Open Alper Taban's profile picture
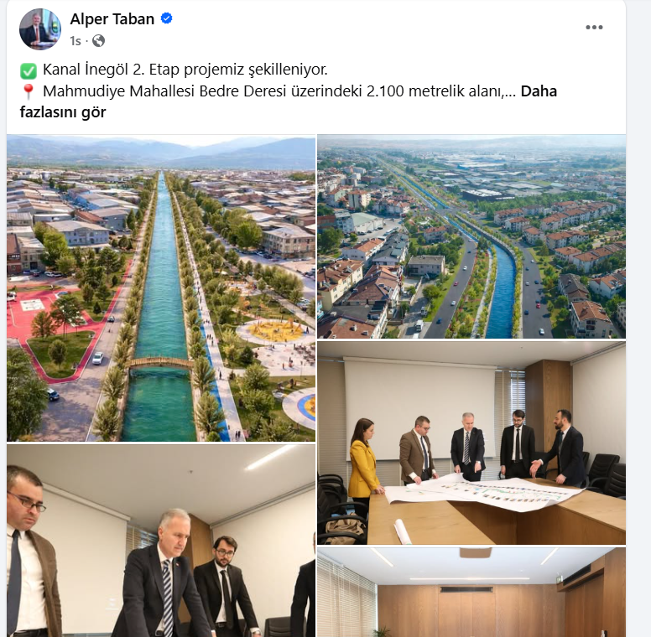Screen dimensions: 651x637 click(x=40, y=29)
